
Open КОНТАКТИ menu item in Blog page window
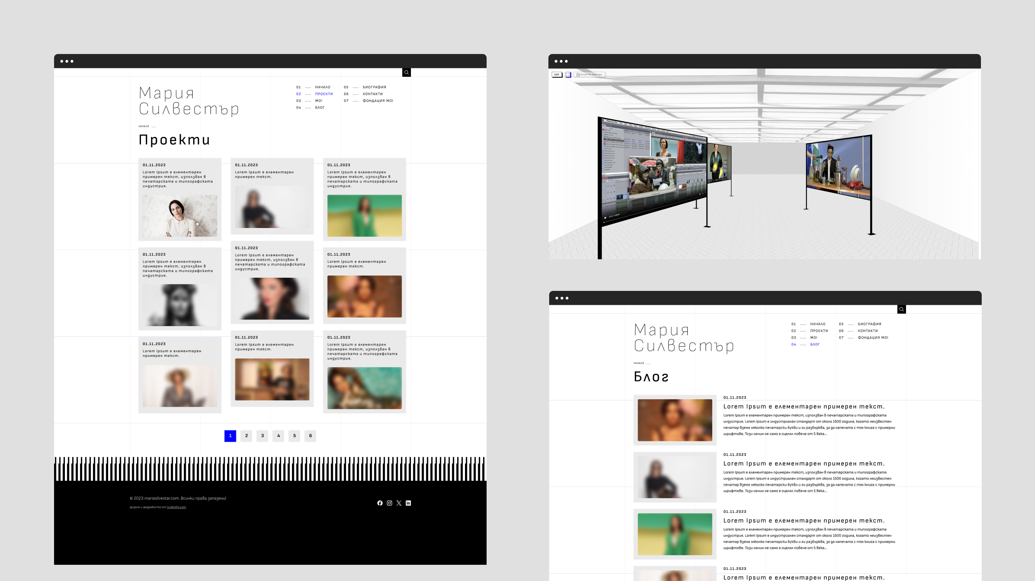pyautogui.click(x=867, y=331)
